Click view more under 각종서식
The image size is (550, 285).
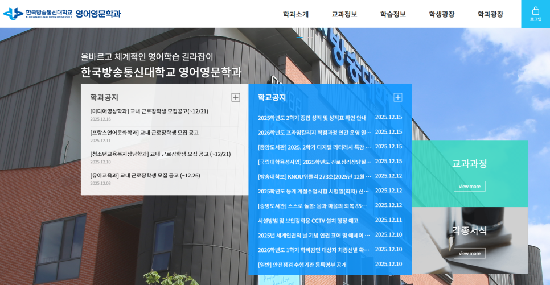[469, 253]
